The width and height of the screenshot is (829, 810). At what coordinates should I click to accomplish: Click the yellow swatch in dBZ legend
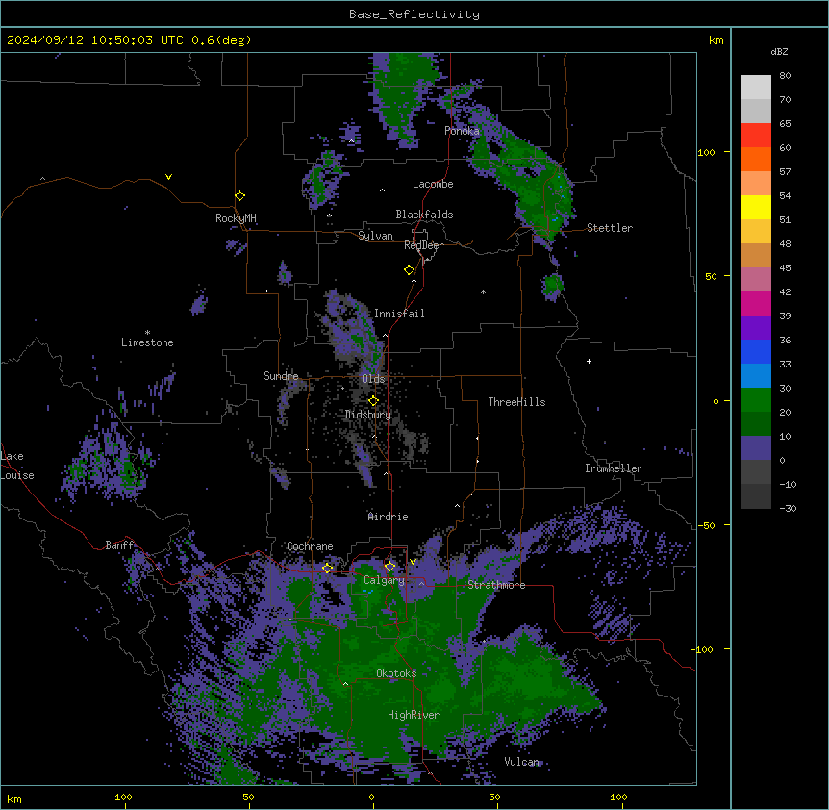pyautogui.click(x=756, y=207)
